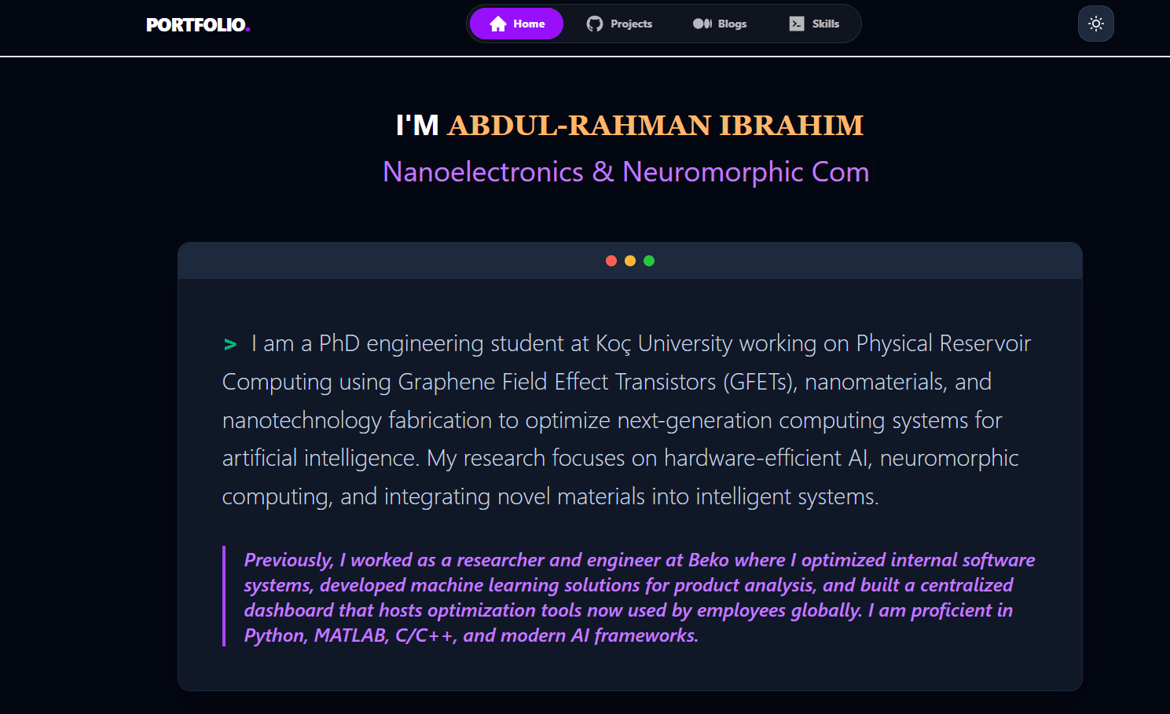1170x714 pixels.
Task: Expand the Skills navigation item
Action: (x=815, y=24)
